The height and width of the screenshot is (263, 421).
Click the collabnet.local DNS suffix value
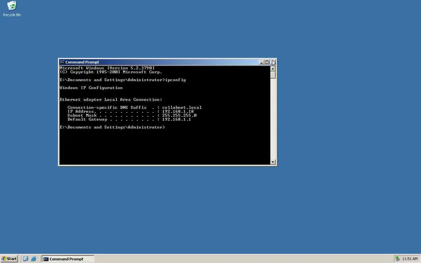(182, 108)
